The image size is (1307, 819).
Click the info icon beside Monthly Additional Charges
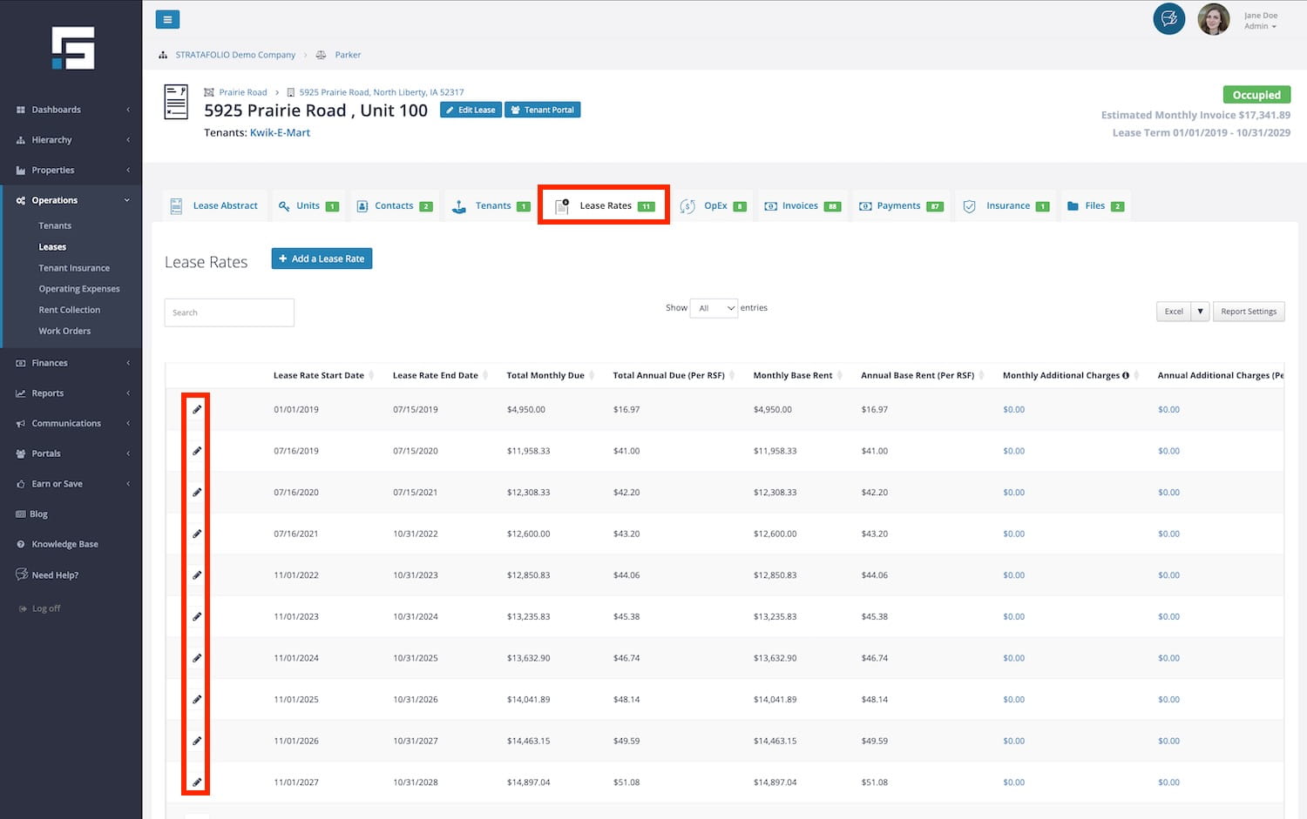tap(1126, 376)
